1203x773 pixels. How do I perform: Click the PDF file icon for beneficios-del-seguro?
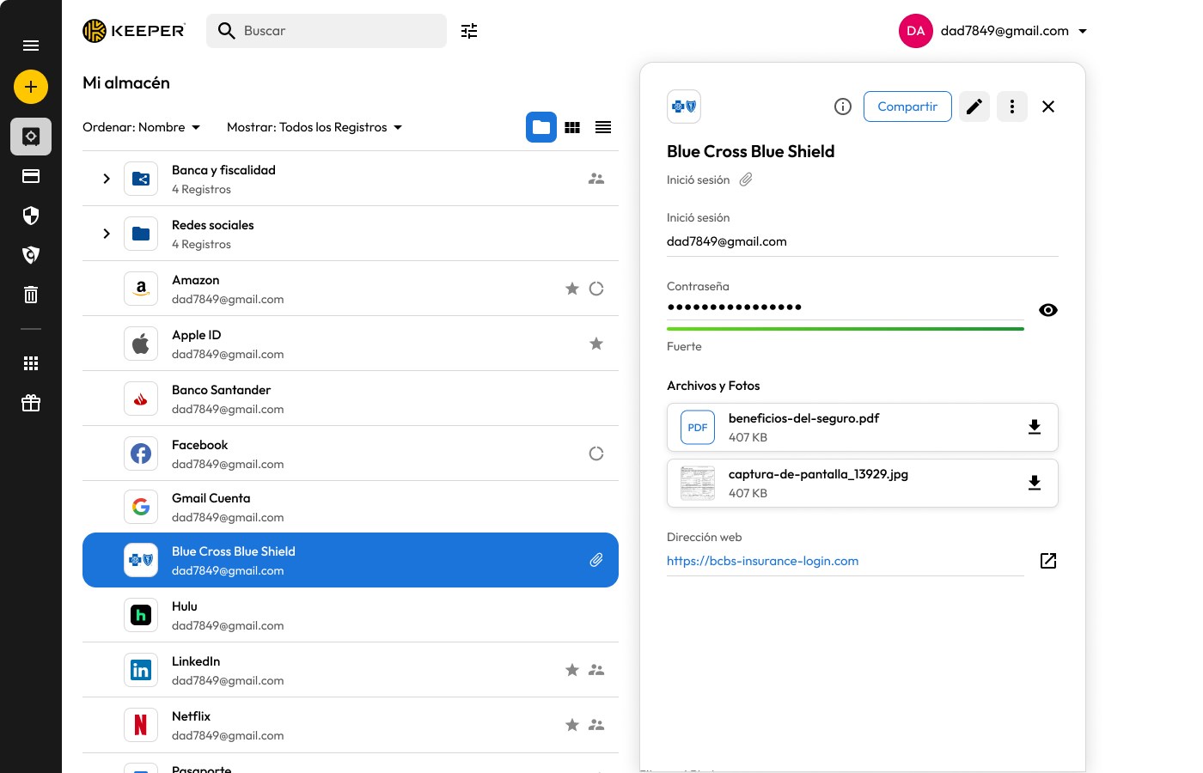point(698,427)
